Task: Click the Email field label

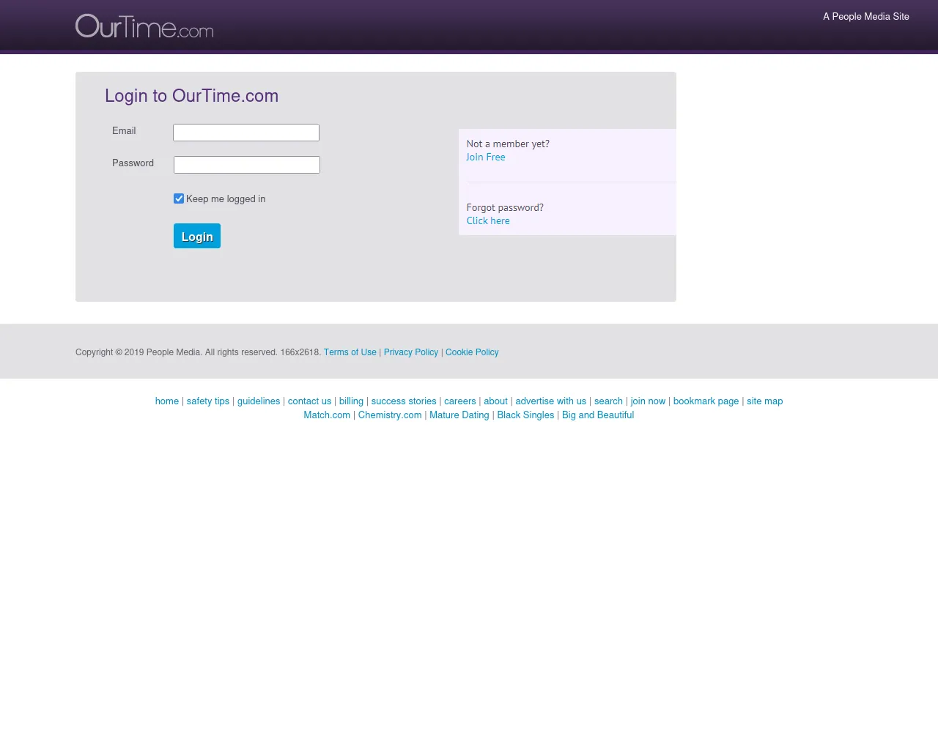Action: click(124, 131)
